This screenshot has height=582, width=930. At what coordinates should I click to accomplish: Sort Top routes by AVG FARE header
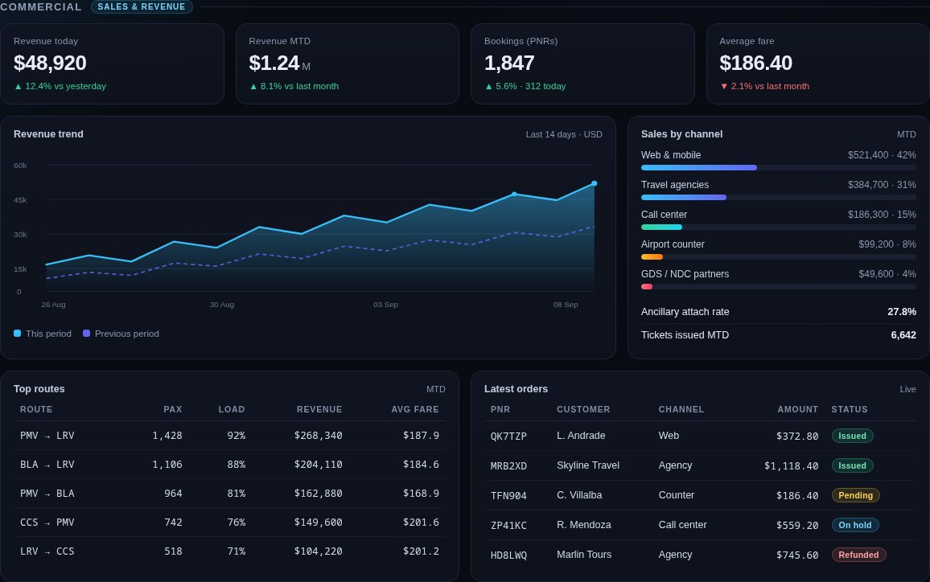click(414, 409)
